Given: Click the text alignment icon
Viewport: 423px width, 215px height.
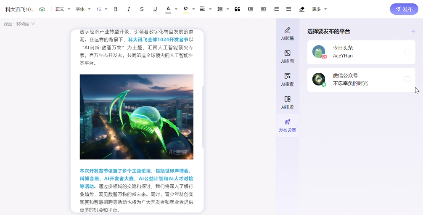Looking at the screenshot, I should [202, 9].
